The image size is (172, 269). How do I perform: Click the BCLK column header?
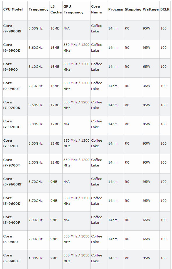(165, 9)
